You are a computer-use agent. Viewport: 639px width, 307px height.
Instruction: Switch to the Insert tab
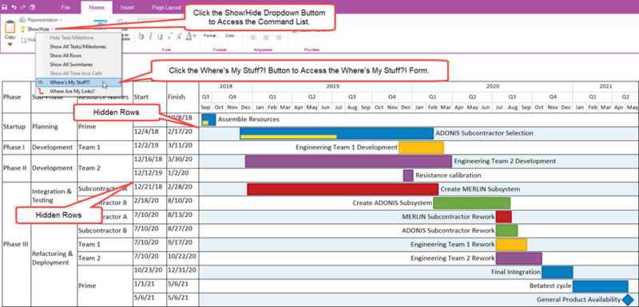coord(128,7)
